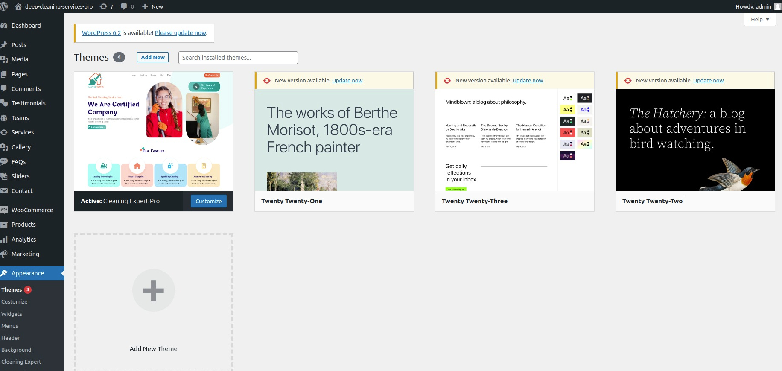Click the Products archive icon
Screen dimensions: 782x371
coord(4,225)
